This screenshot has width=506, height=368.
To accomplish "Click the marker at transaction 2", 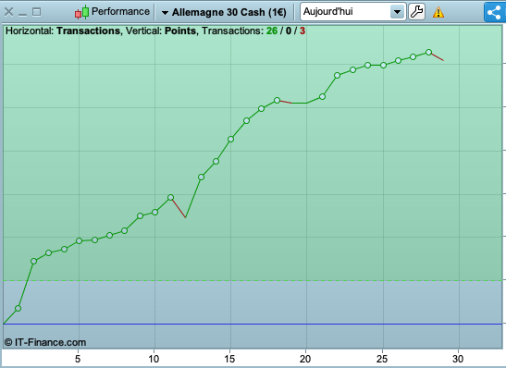I will click(x=33, y=262).
